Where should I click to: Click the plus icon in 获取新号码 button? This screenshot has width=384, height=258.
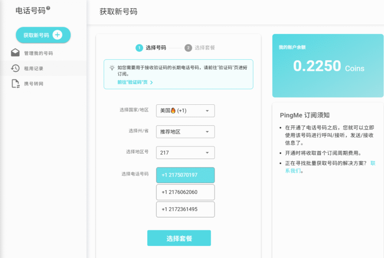(x=57, y=35)
